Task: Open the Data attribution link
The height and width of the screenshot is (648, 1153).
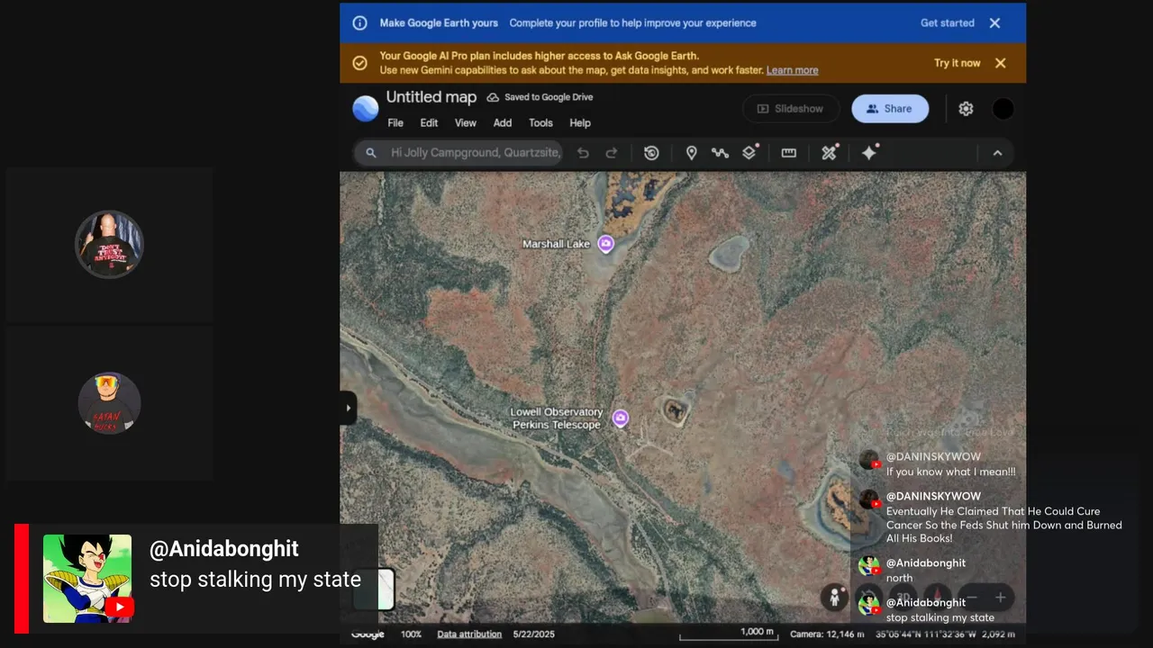Action: click(469, 634)
